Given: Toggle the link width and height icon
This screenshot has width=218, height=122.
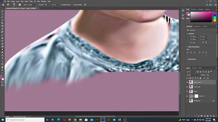Looking at the screenshot, I should (188, 38).
